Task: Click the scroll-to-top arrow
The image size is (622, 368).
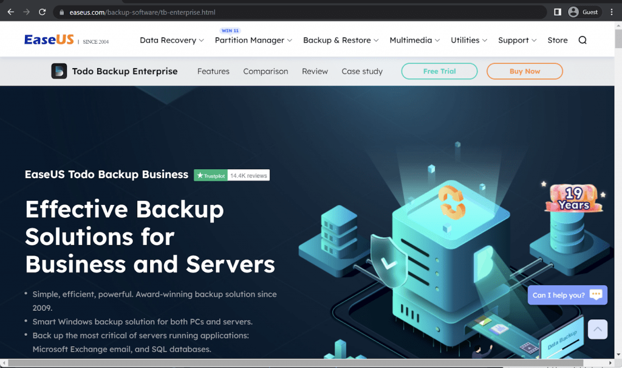Action: tap(598, 329)
